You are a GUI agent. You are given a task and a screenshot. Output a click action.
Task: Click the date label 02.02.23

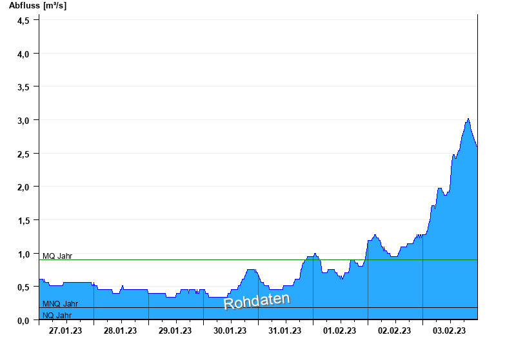click(394, 330)
